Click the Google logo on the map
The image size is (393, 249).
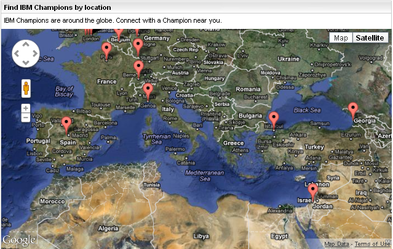pos(18,240)
